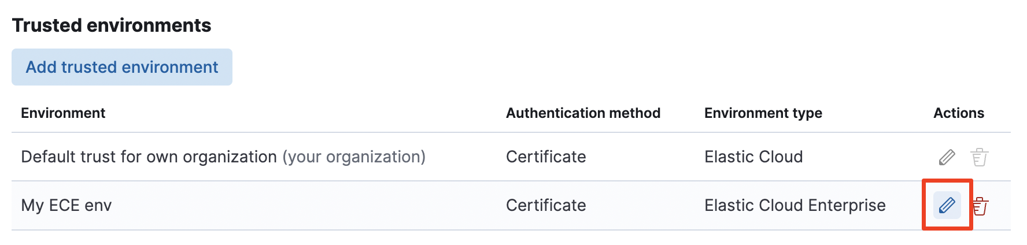Click the Actions column header
This screenshot has height=245, width=1027.
pos(958,113)
